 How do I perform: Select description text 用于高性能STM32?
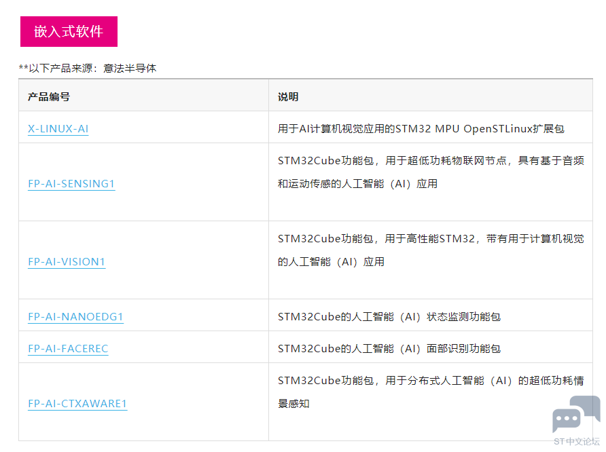(x=430, y=238)
